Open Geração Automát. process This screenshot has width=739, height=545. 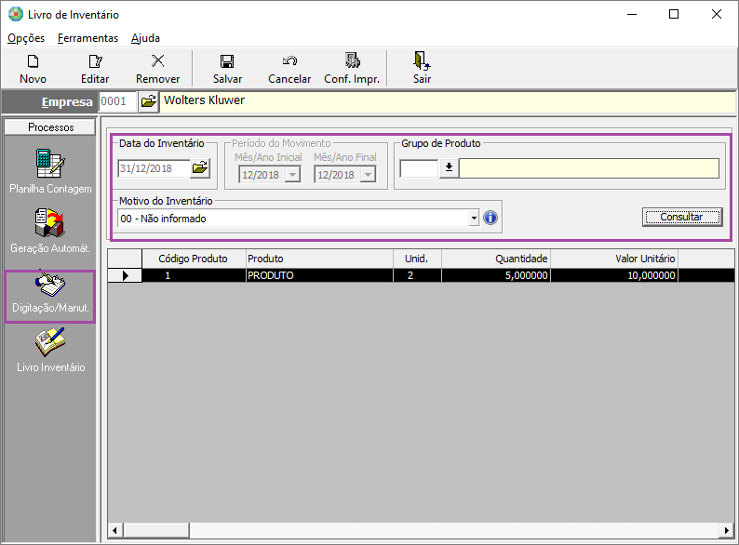pos(50,232)
